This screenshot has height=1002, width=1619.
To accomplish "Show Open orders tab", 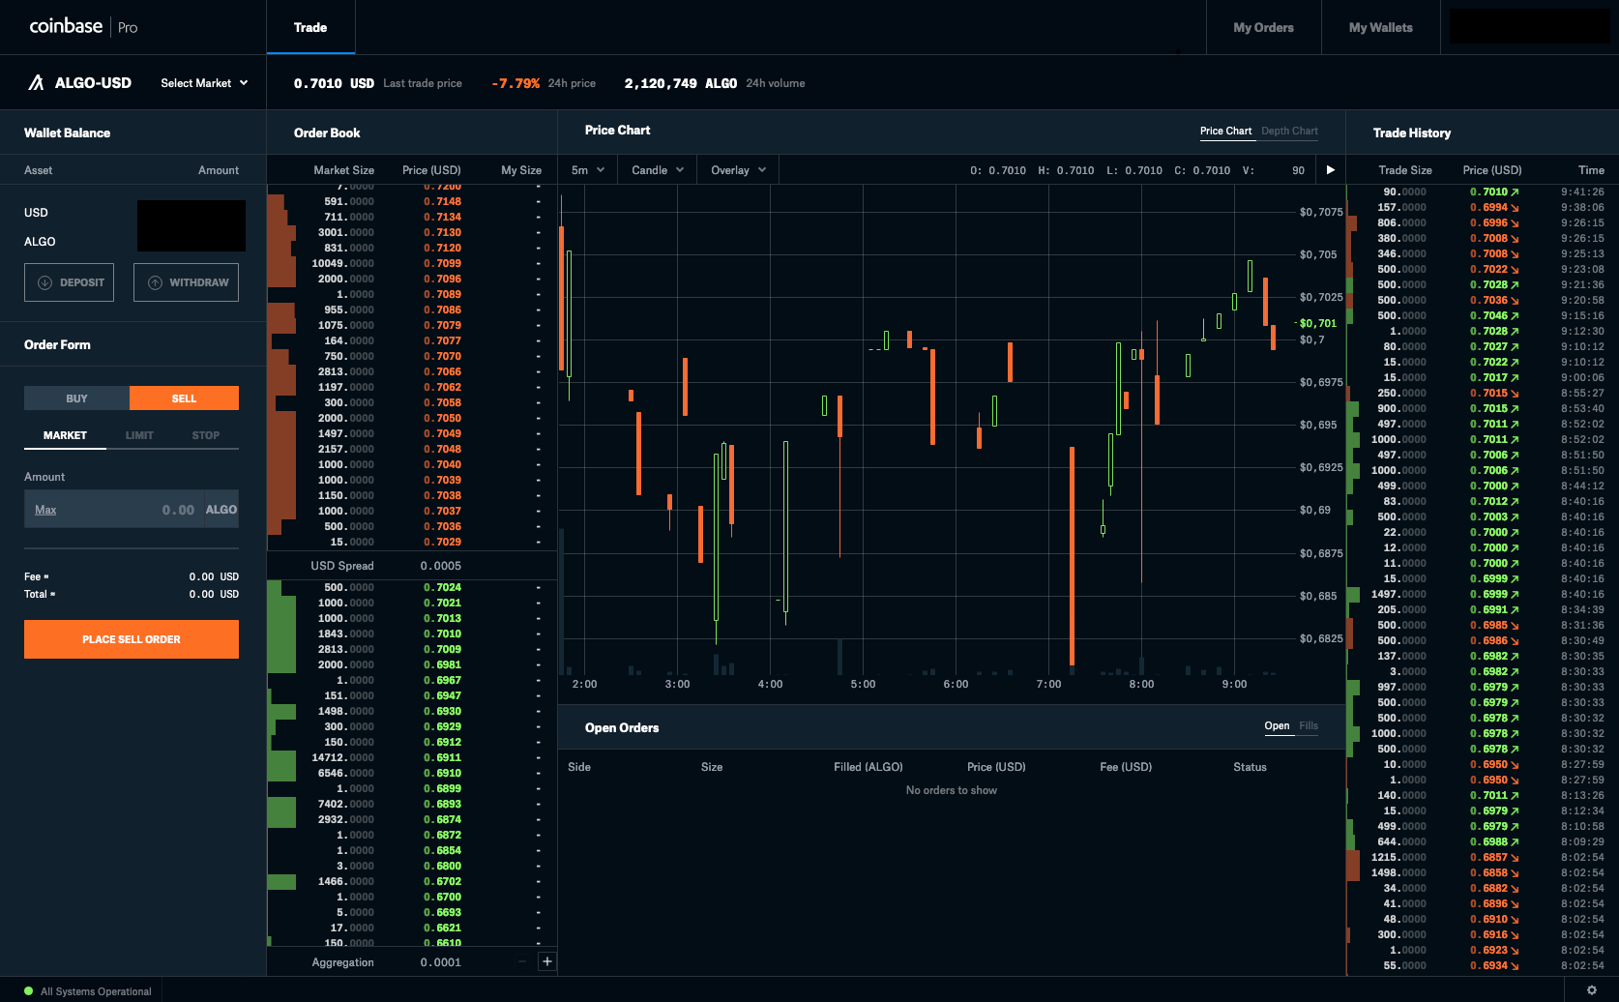I will [1277, 726].
